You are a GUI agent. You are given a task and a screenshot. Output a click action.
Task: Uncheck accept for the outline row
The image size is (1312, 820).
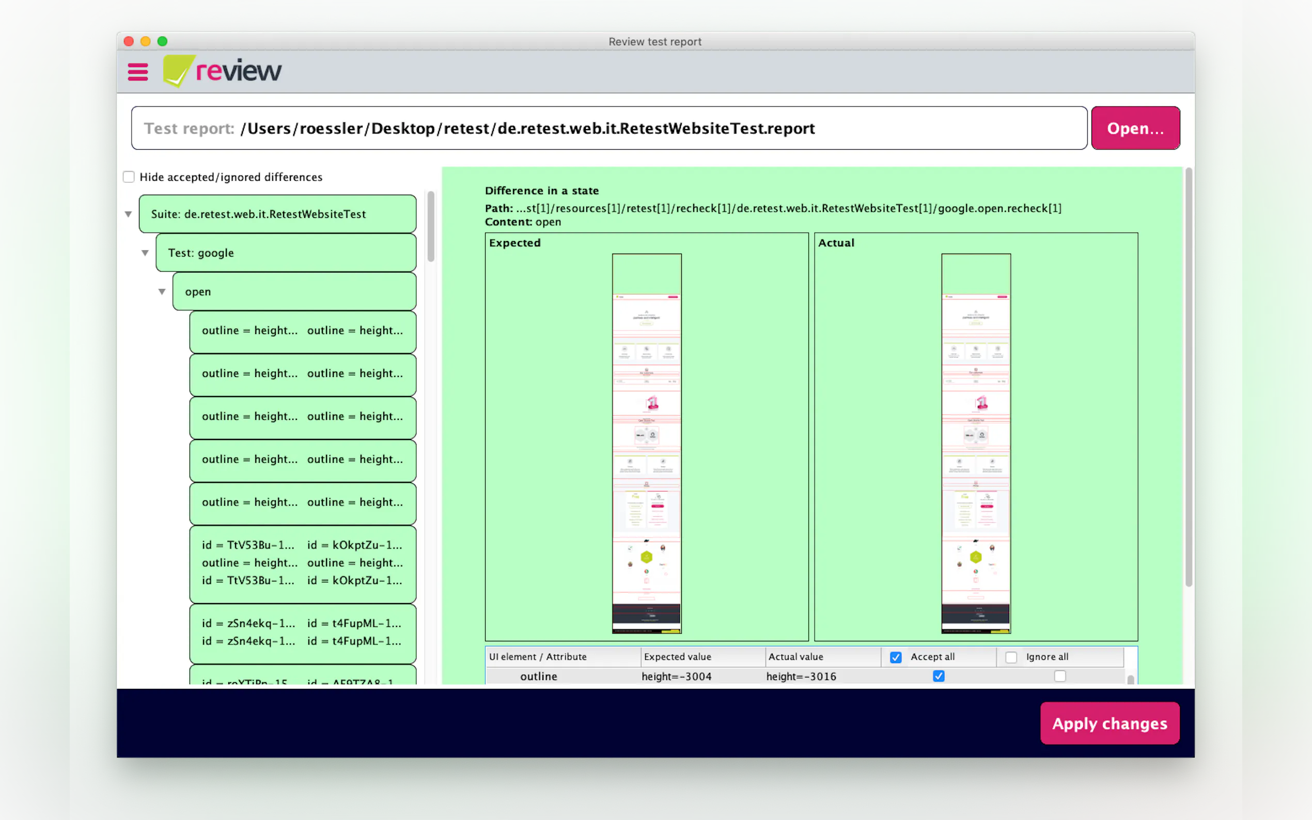tap(939, 676)
